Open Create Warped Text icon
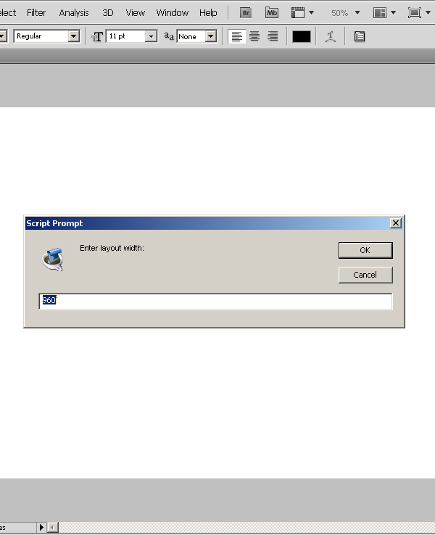The image size is (435, 535). click(x=331, y=36)
